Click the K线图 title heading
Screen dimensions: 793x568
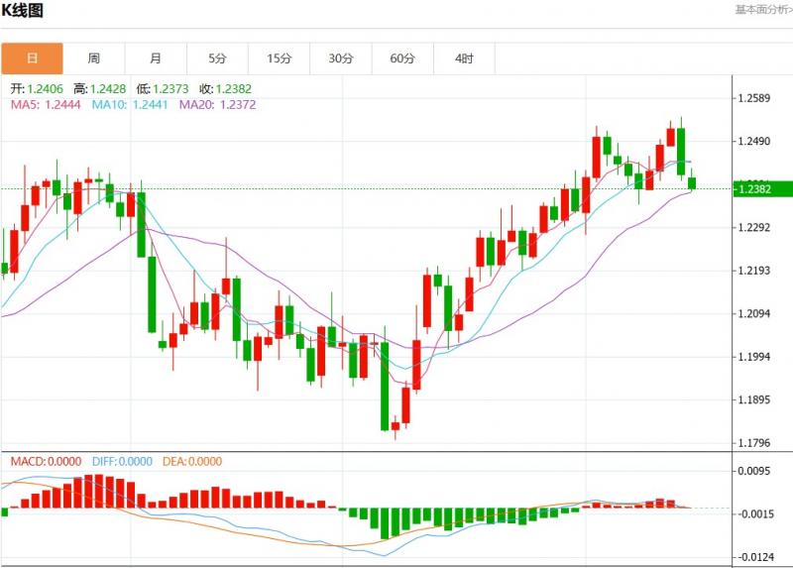tap(22, 10)
